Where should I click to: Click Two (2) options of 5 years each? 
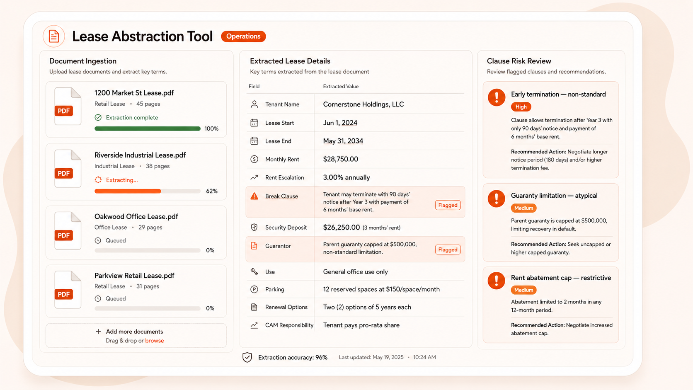point(367,307)
